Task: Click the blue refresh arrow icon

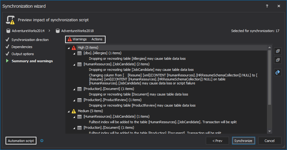Action: pyautogui.click(x=278, y=72)
